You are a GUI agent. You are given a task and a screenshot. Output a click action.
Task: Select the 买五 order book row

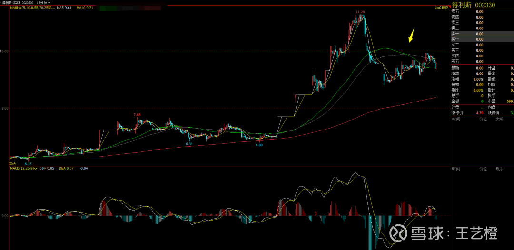coord(482,62)
